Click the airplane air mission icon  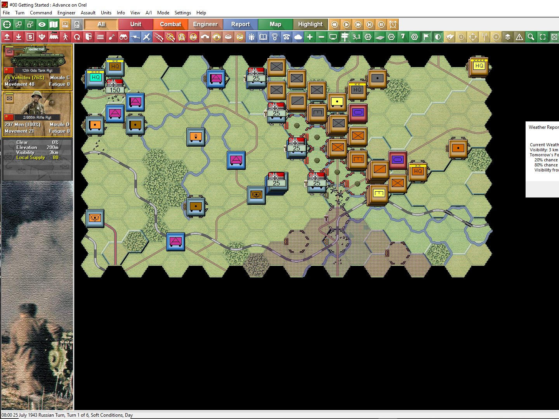pos(147,37)
